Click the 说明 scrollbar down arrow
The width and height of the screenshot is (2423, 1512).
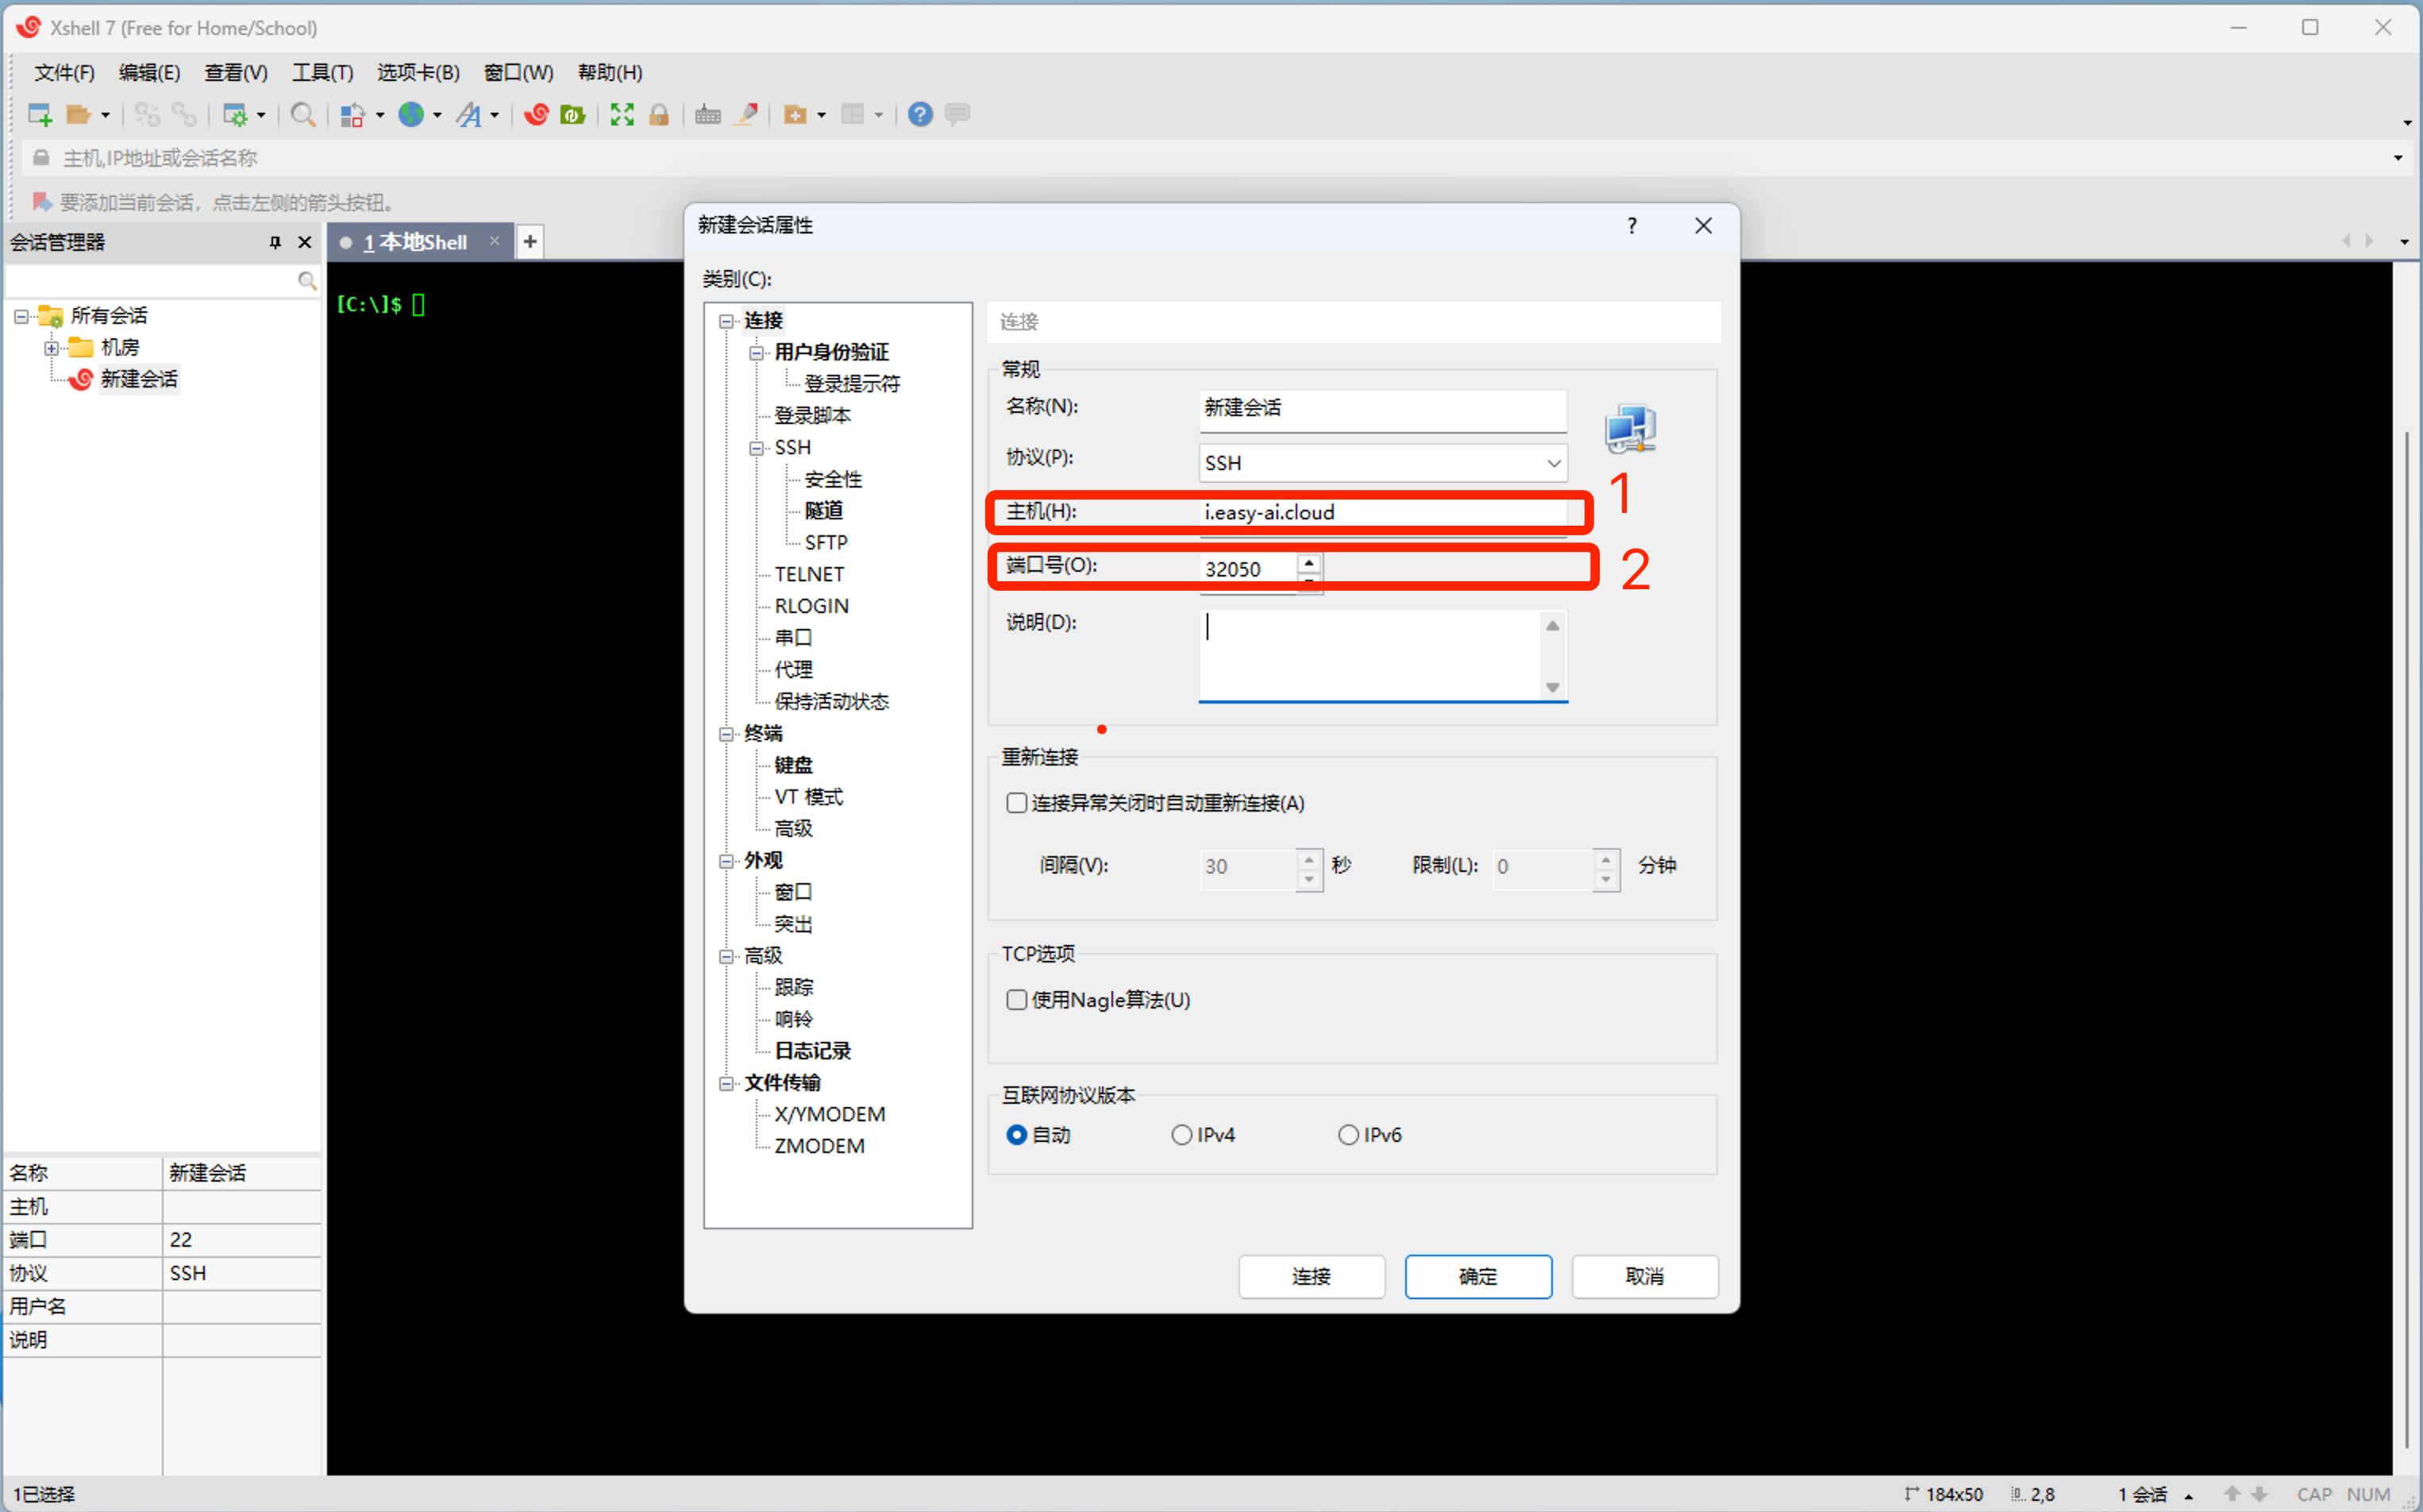click(1552, 687)
